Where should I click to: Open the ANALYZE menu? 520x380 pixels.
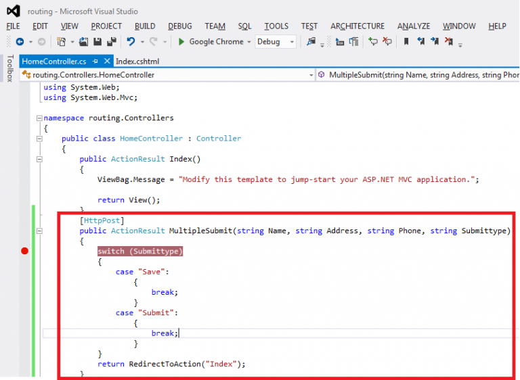(x=414, y=26)
